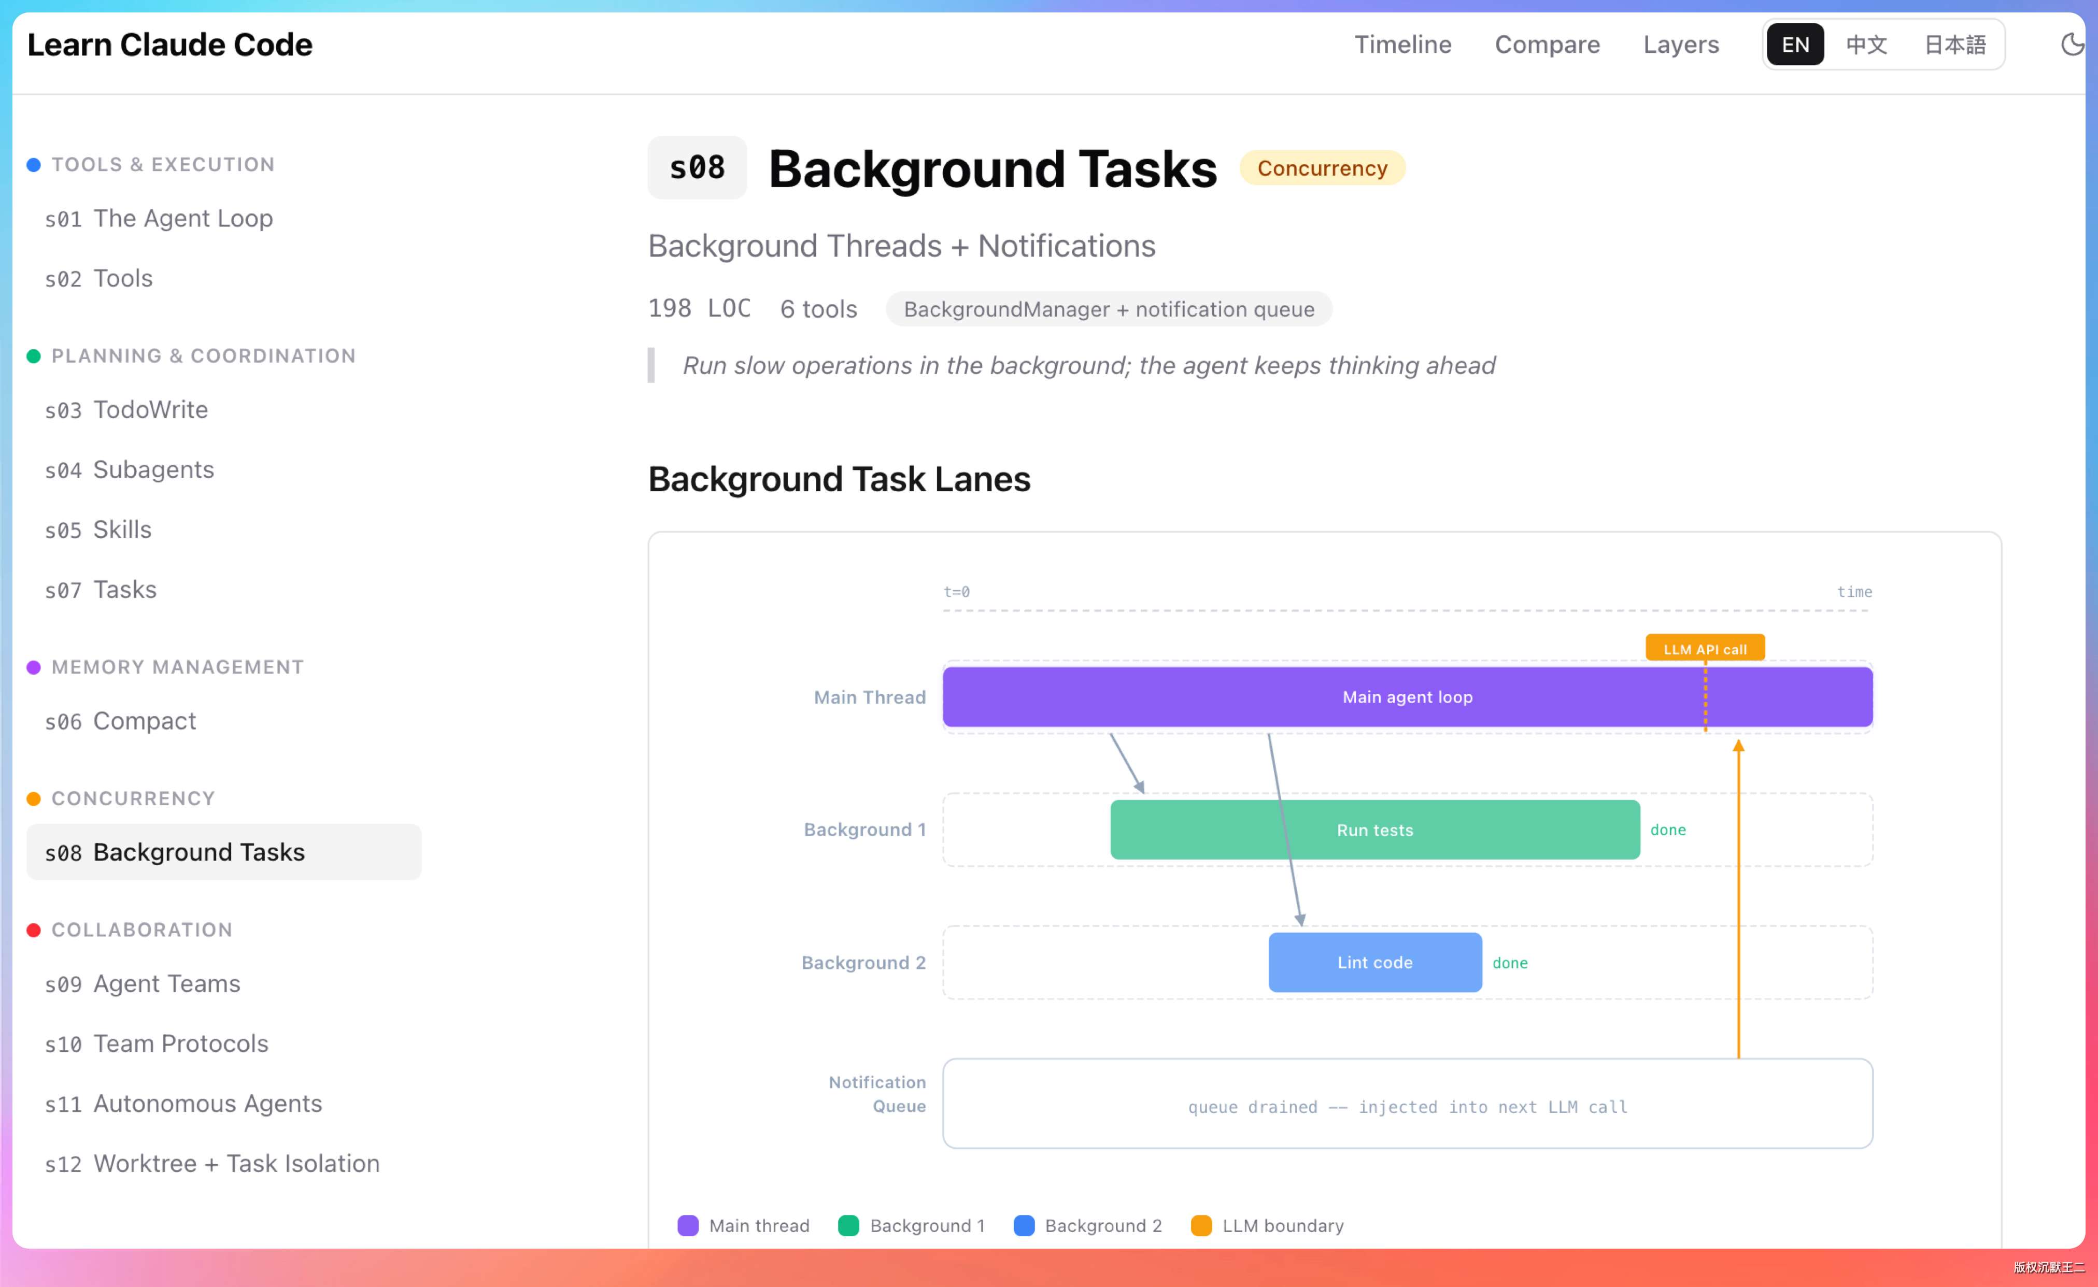Click the LLM API call marker
Viewport: 2098px width, 1287px height.
(1705, 649)
